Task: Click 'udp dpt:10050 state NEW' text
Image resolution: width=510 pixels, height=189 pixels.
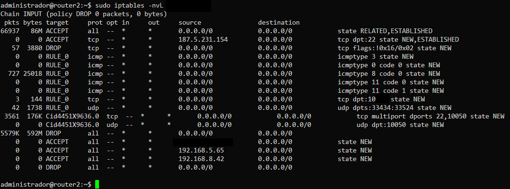Action: 401,125
